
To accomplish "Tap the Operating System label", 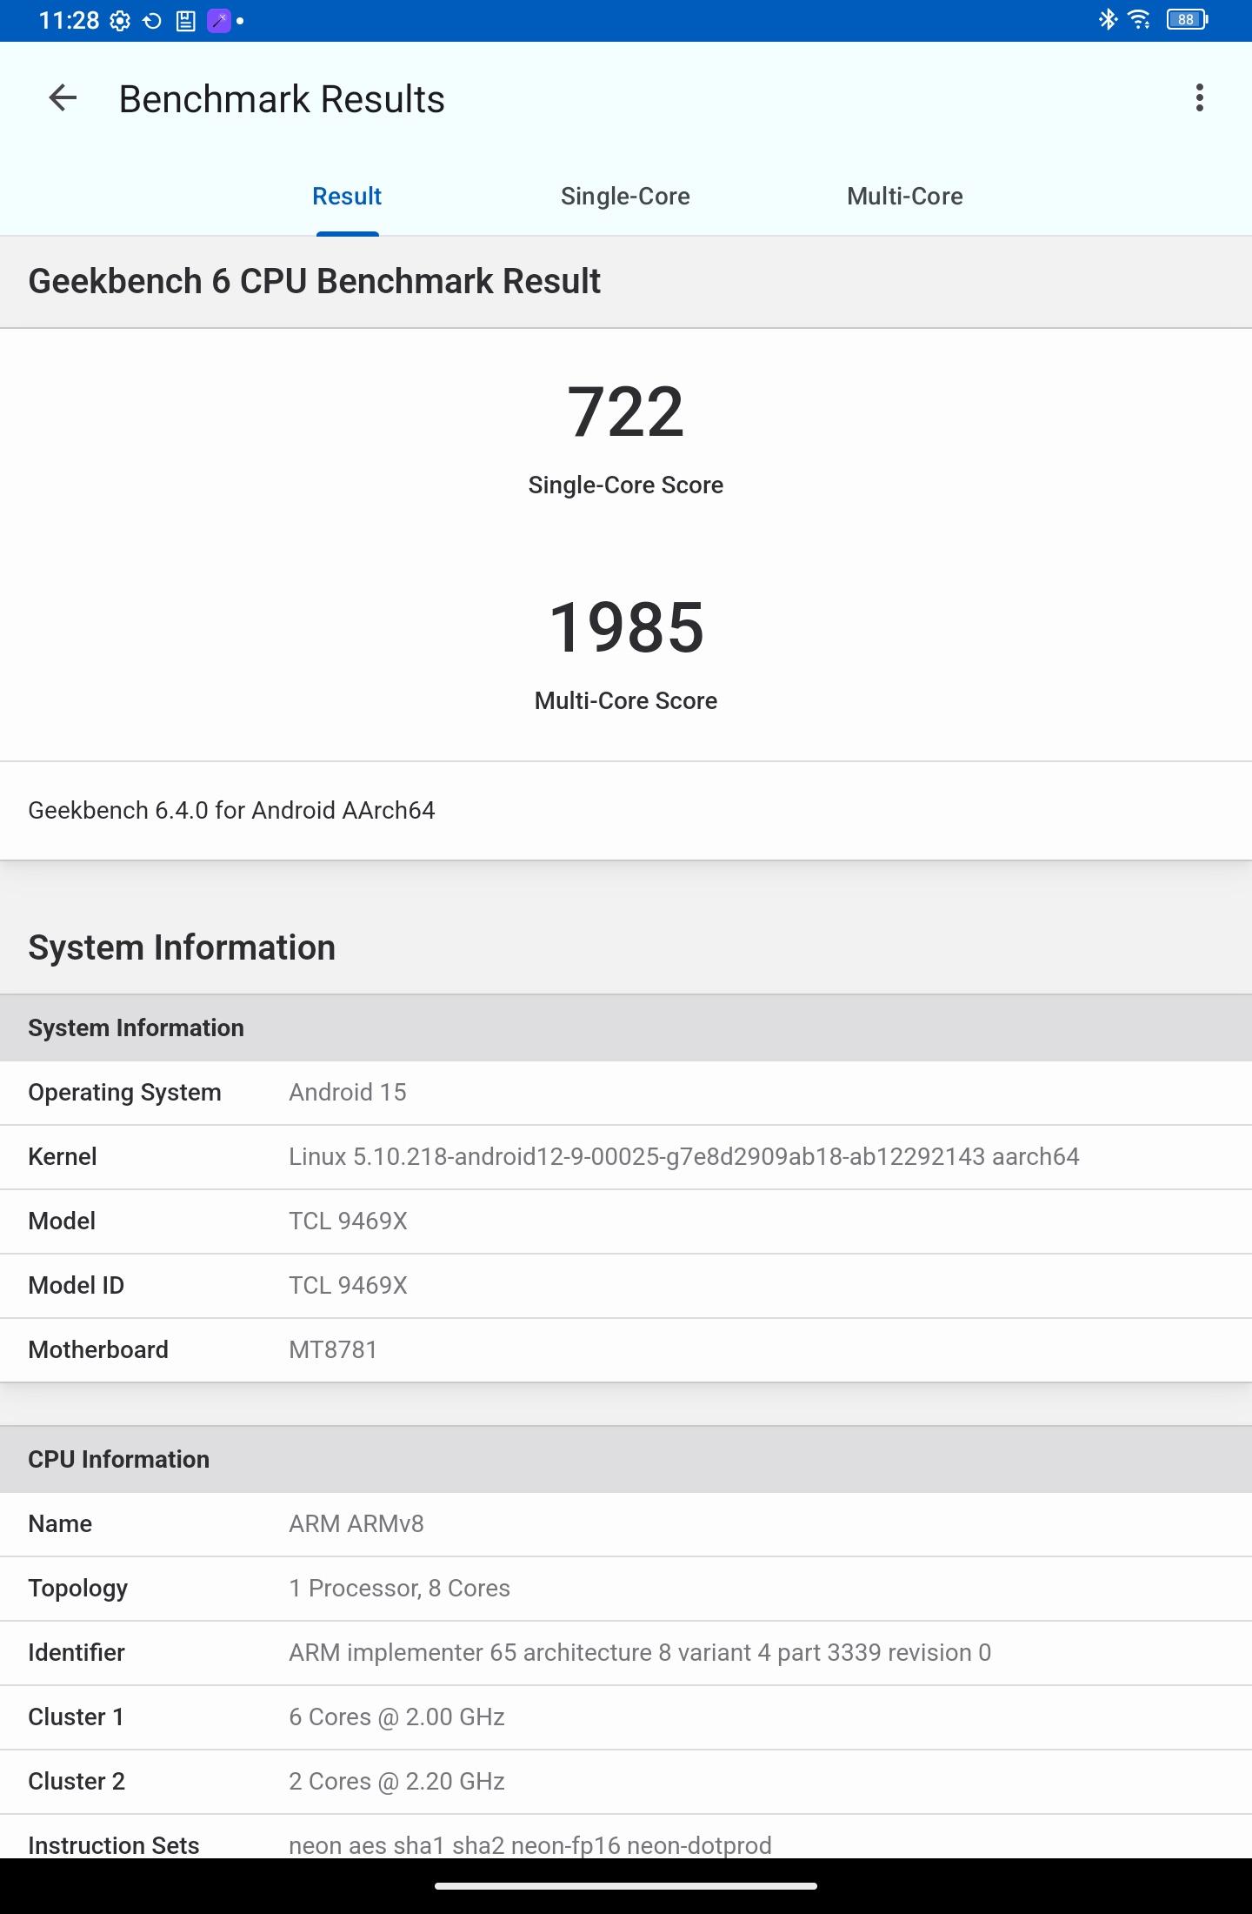I will pyautogui.click(x=124, y=1093).
